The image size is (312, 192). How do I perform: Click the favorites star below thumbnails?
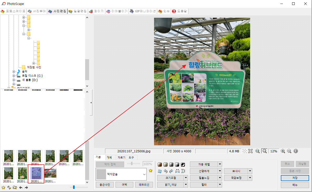pyautogui.click(x=3, y=188)
